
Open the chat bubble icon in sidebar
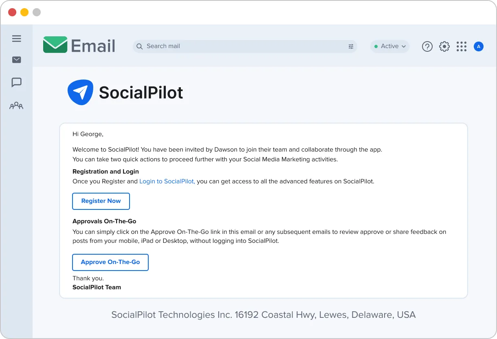(16, 82)
